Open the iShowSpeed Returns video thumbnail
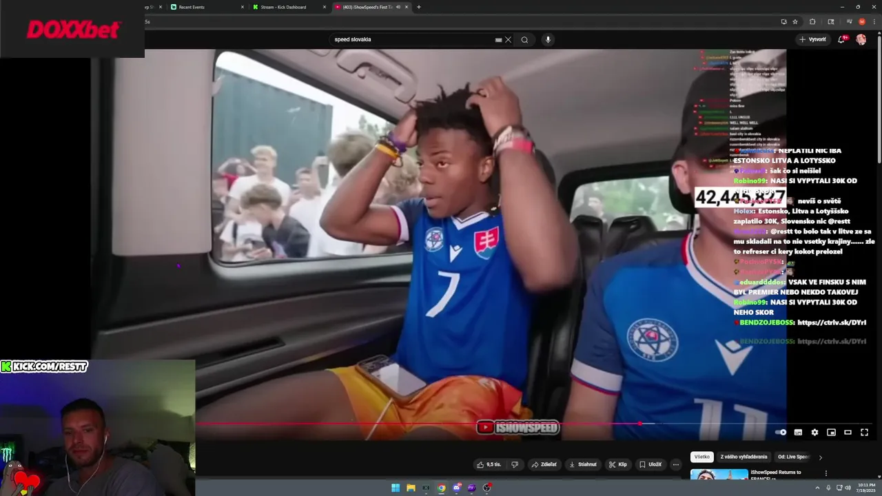 click(x=719, y=474)
